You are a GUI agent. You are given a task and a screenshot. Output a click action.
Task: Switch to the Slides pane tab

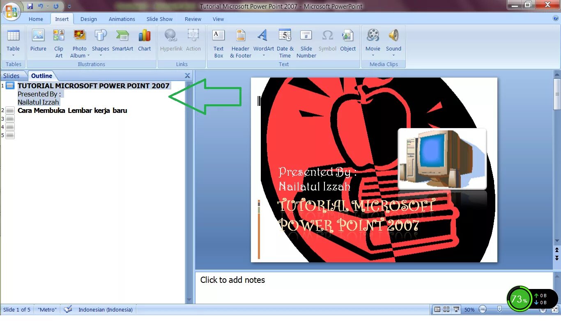tap(11, 76)
